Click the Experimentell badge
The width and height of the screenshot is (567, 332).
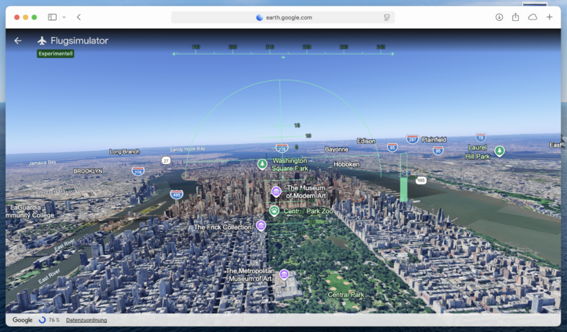click(55, 54)
